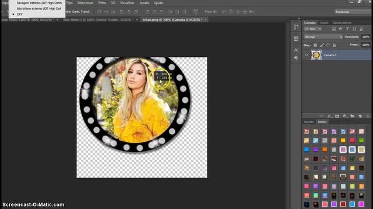This screenshot has width=373, height=209.
Task: Lock layer position icon
Action: point(328,45)
